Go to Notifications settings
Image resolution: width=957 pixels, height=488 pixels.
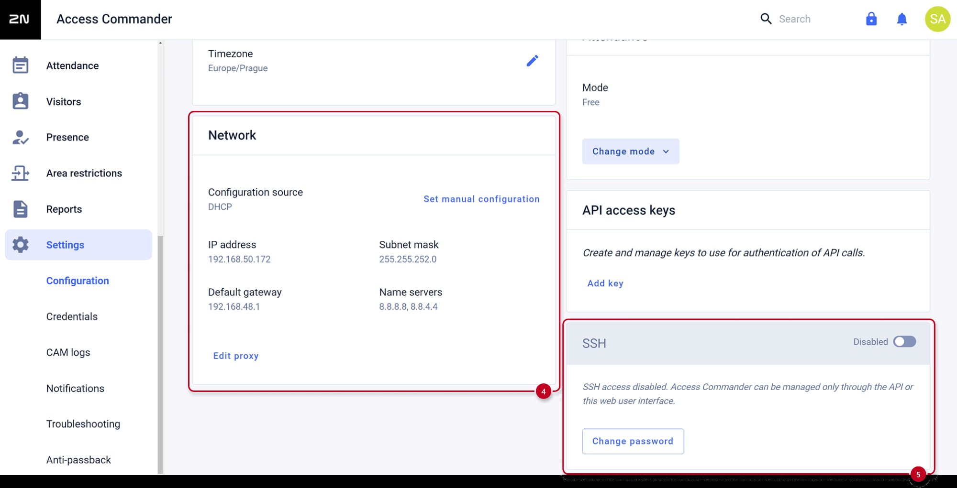pyautogui.click(x=75, y=389)
